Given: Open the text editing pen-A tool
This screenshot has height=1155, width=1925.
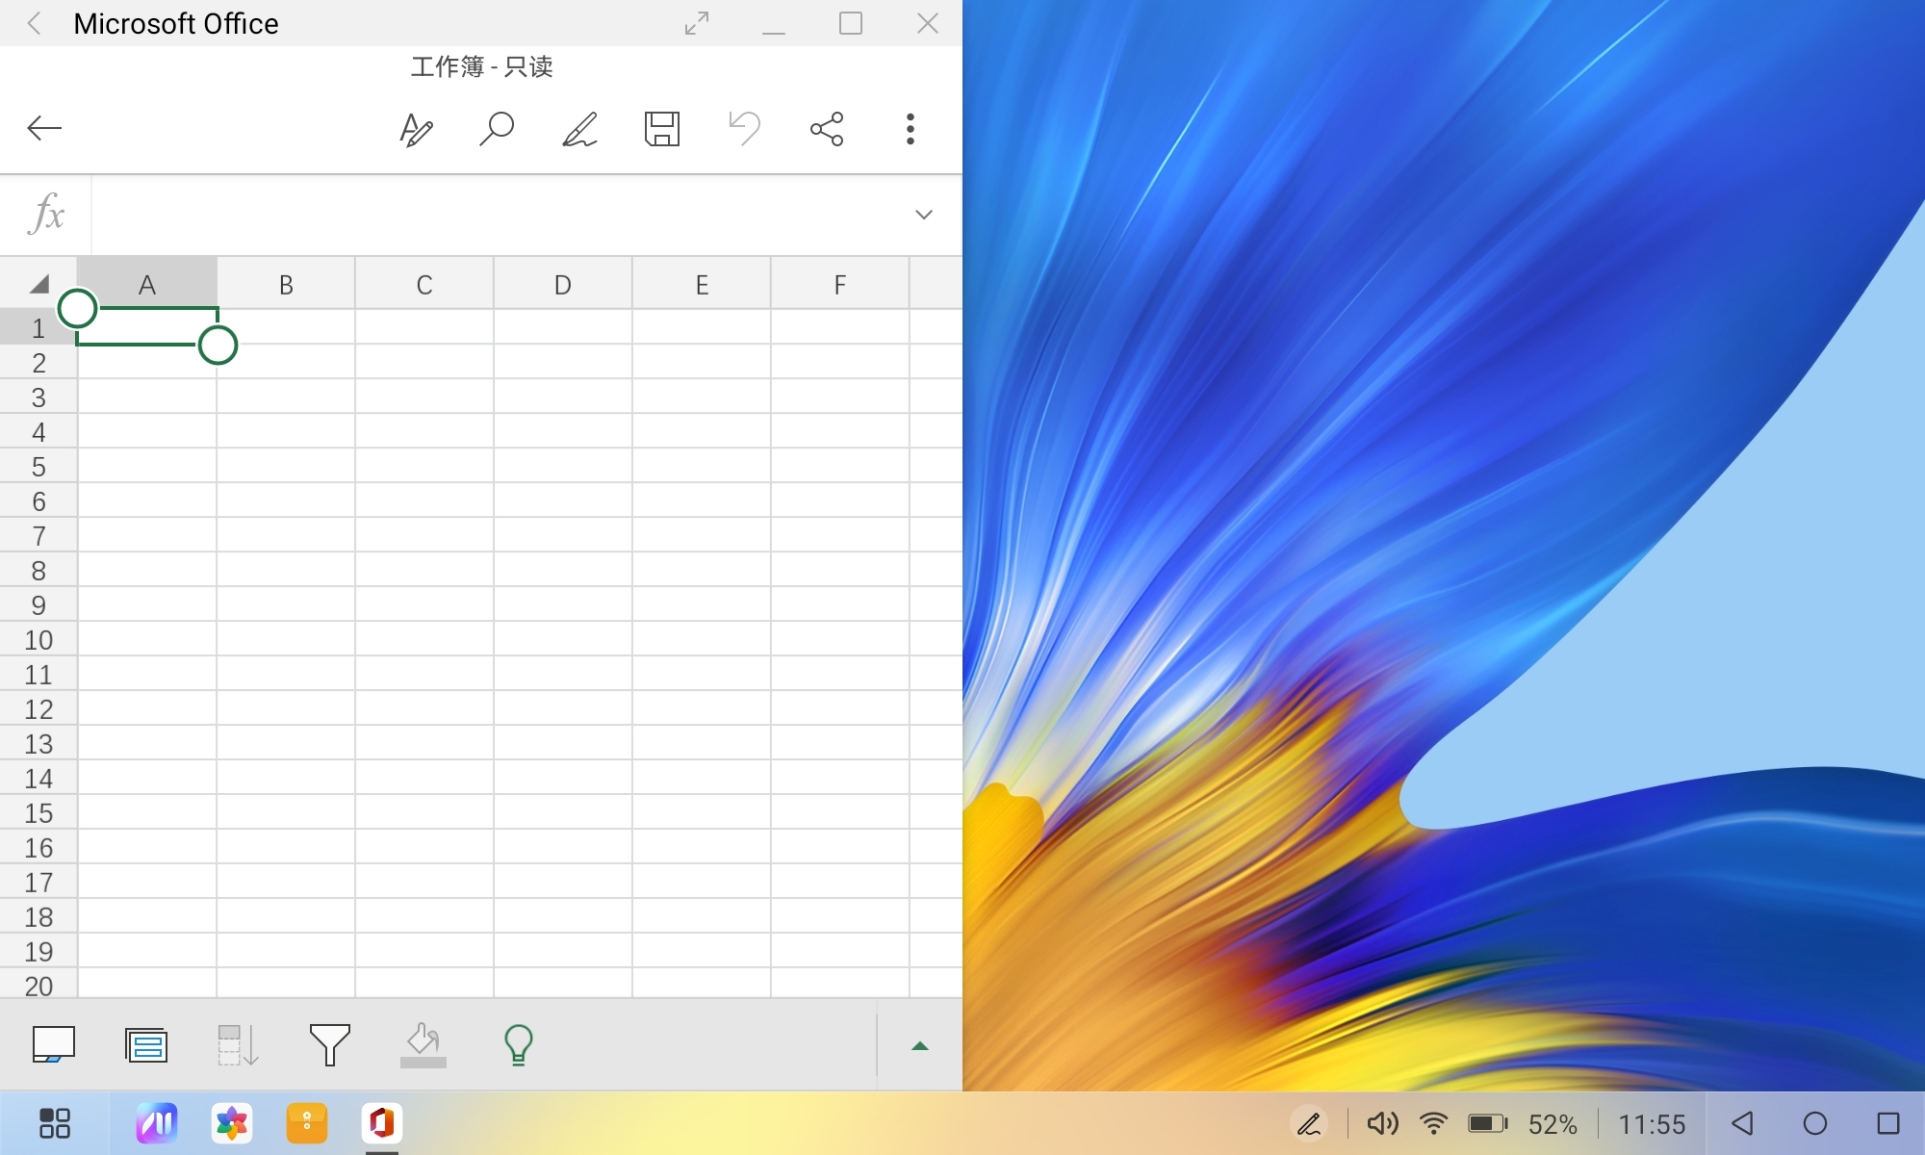Looking at the screenshot, I should [x=416, y=129].
